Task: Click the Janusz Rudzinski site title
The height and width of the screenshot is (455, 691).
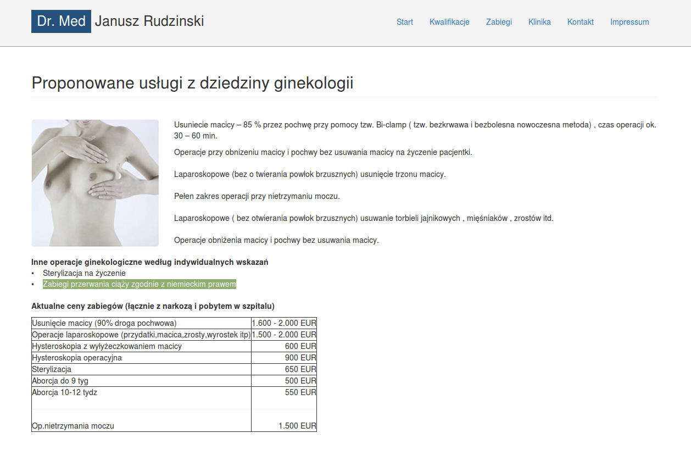Action: [x=149, y=21]
